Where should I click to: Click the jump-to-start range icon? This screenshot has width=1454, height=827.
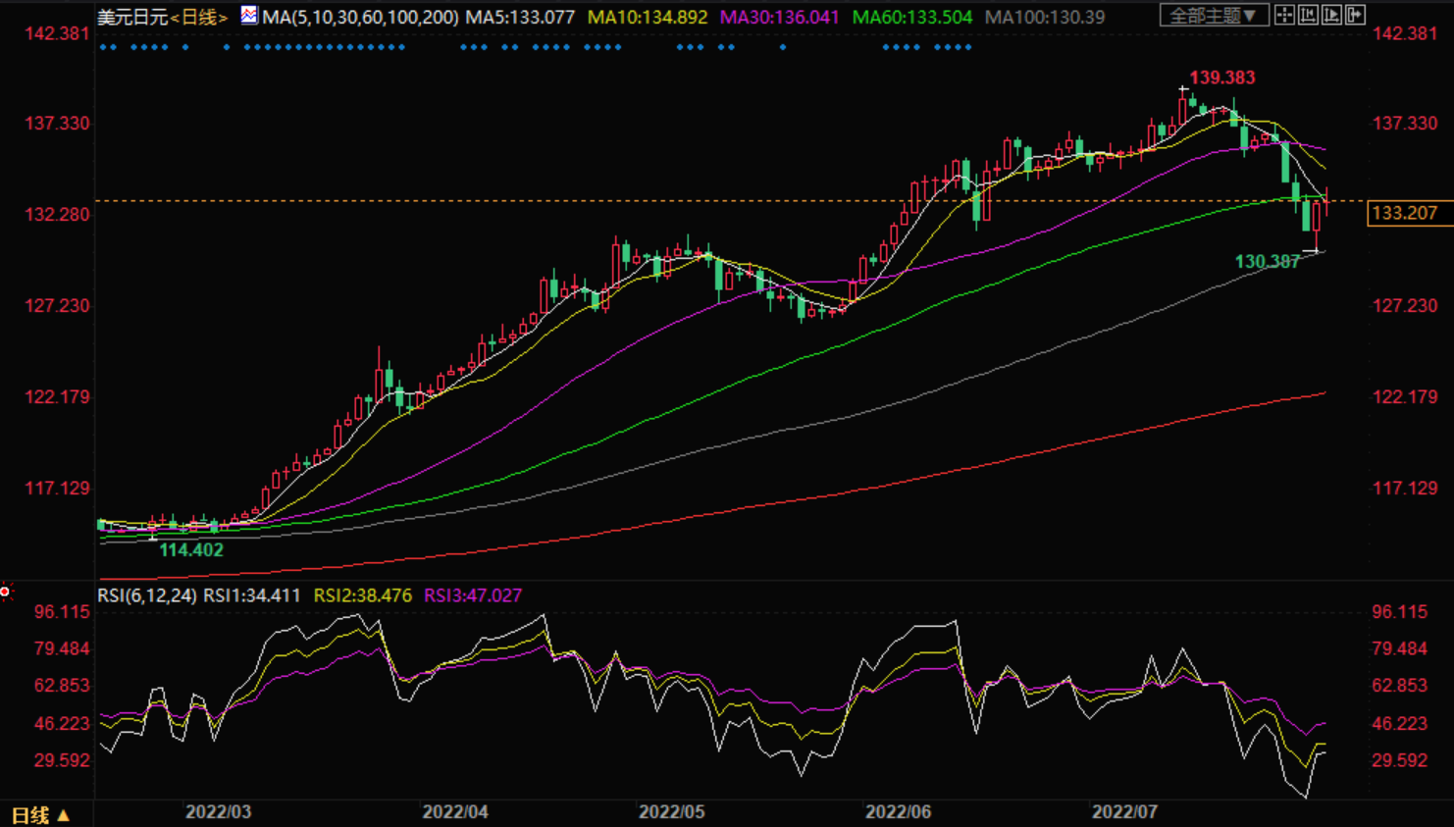(x=1308, y=15)
